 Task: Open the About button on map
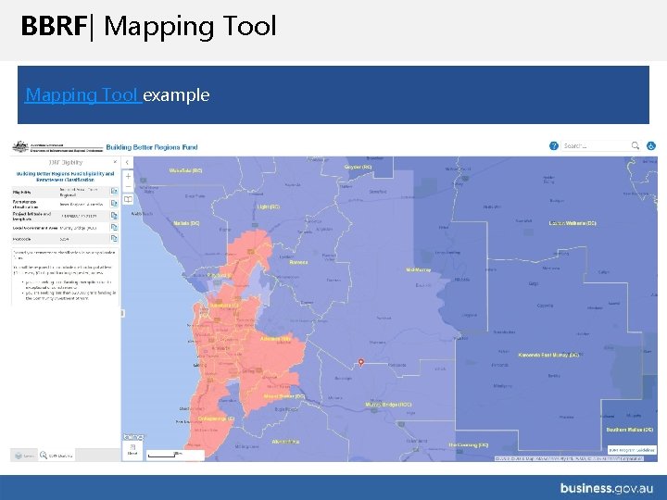click(x=132, y=450)
